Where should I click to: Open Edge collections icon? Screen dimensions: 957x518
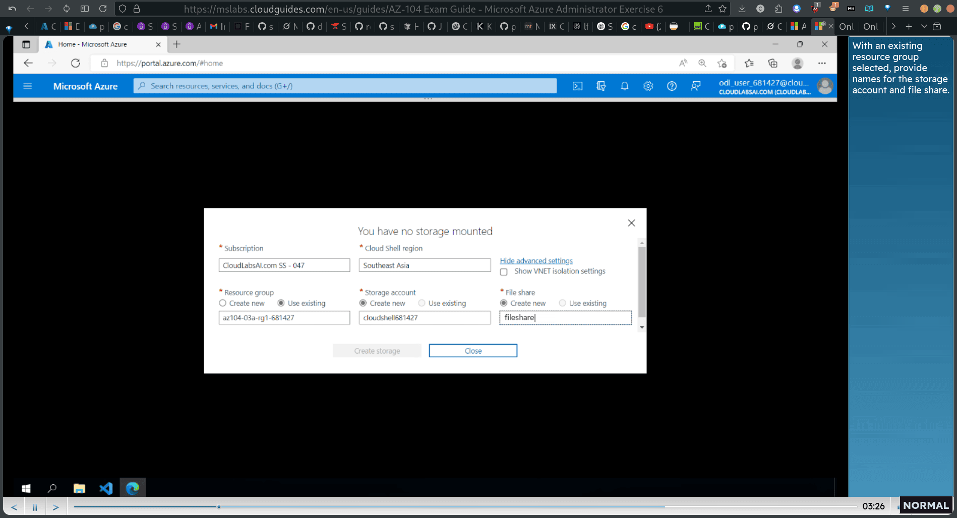click(x=772, y=63)
